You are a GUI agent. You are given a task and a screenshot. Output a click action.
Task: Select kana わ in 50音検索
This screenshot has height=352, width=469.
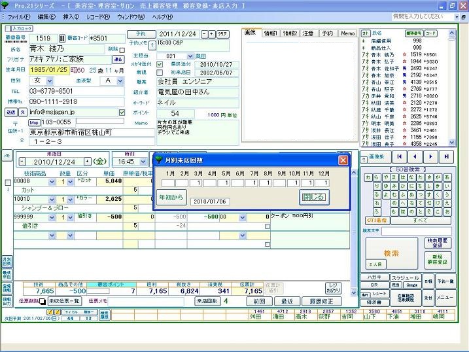[368, 178]
